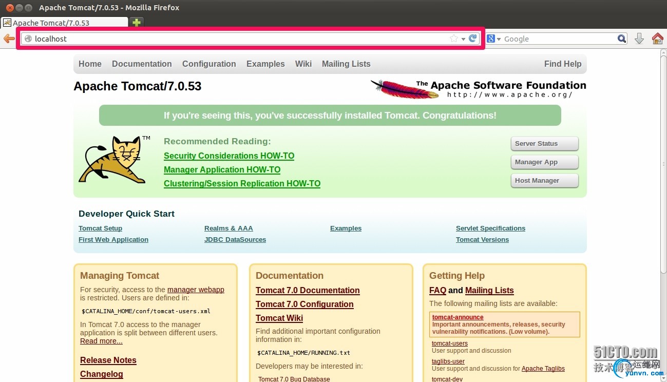
Task: Open Home in the Tomcat navigation bar
Action: pyautogui.click(x=90, y=64)
